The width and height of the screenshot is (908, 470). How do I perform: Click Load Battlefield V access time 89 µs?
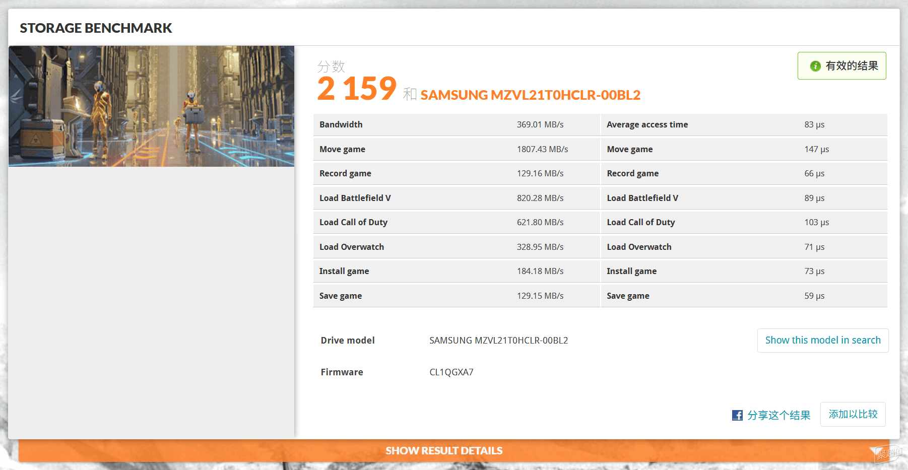814,198
